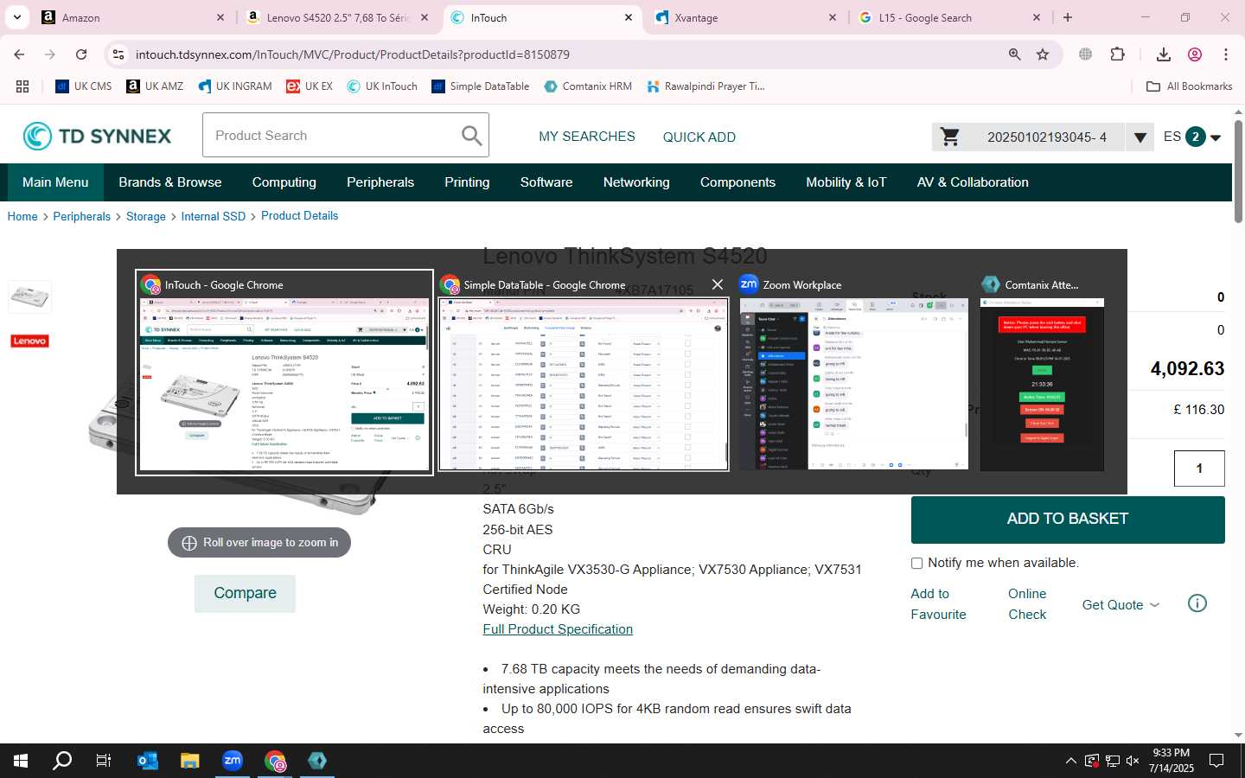
Task: Show hidden system tray icons chevron
Action: 1070,761
